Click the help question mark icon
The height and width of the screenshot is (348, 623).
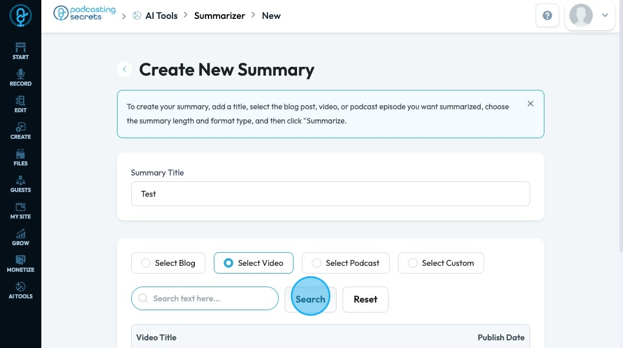[547, 16]
